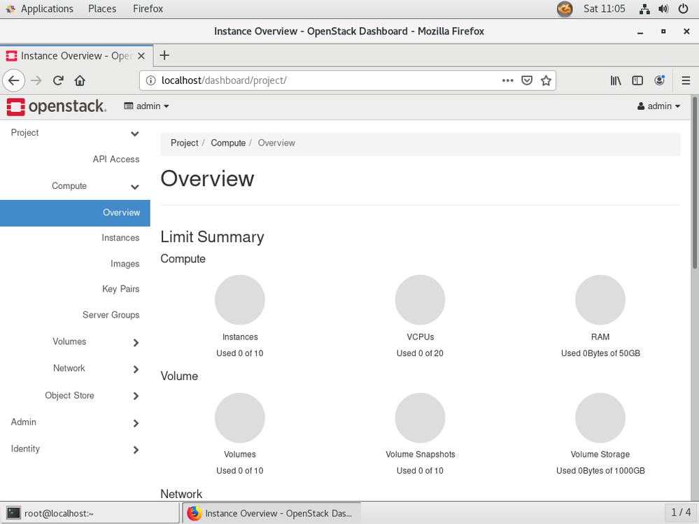Expand the Identity sidebar section

pos(26,449)
